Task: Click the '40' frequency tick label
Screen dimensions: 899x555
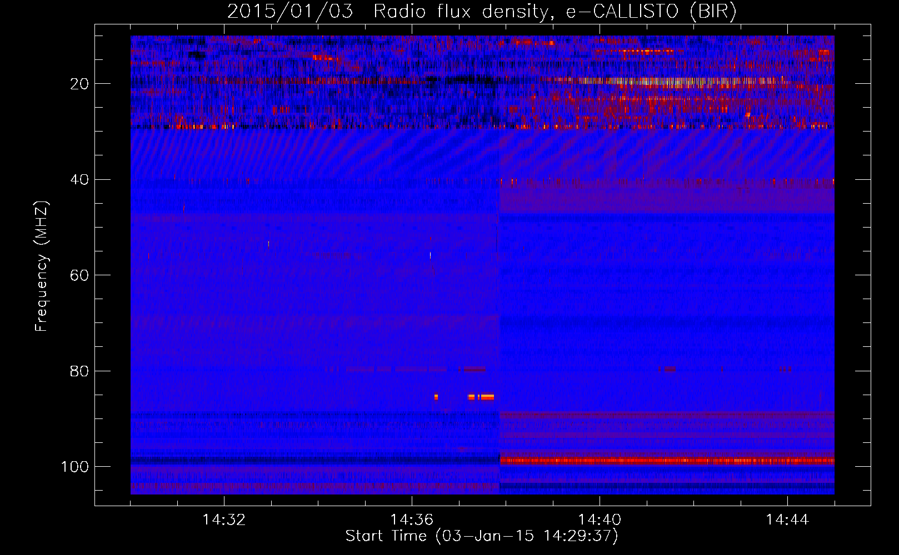Action: tap(79, 180)
